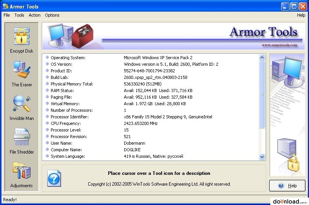Image resolution: width=309 pixels, height=205 pixels.
Task: Click the Dobermann user name value
Action: click(135, 143)
